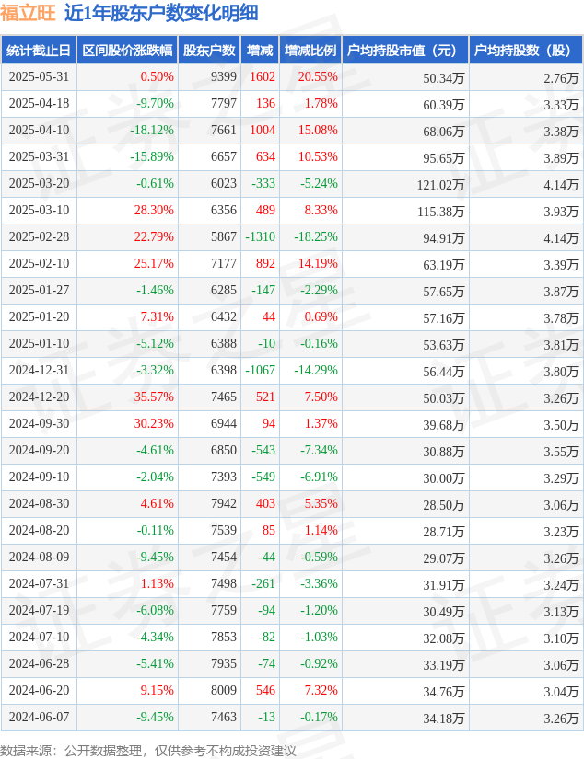Select the 2024-06-07 date cell
The image size is (584, 759).
(x=39, y=717)
